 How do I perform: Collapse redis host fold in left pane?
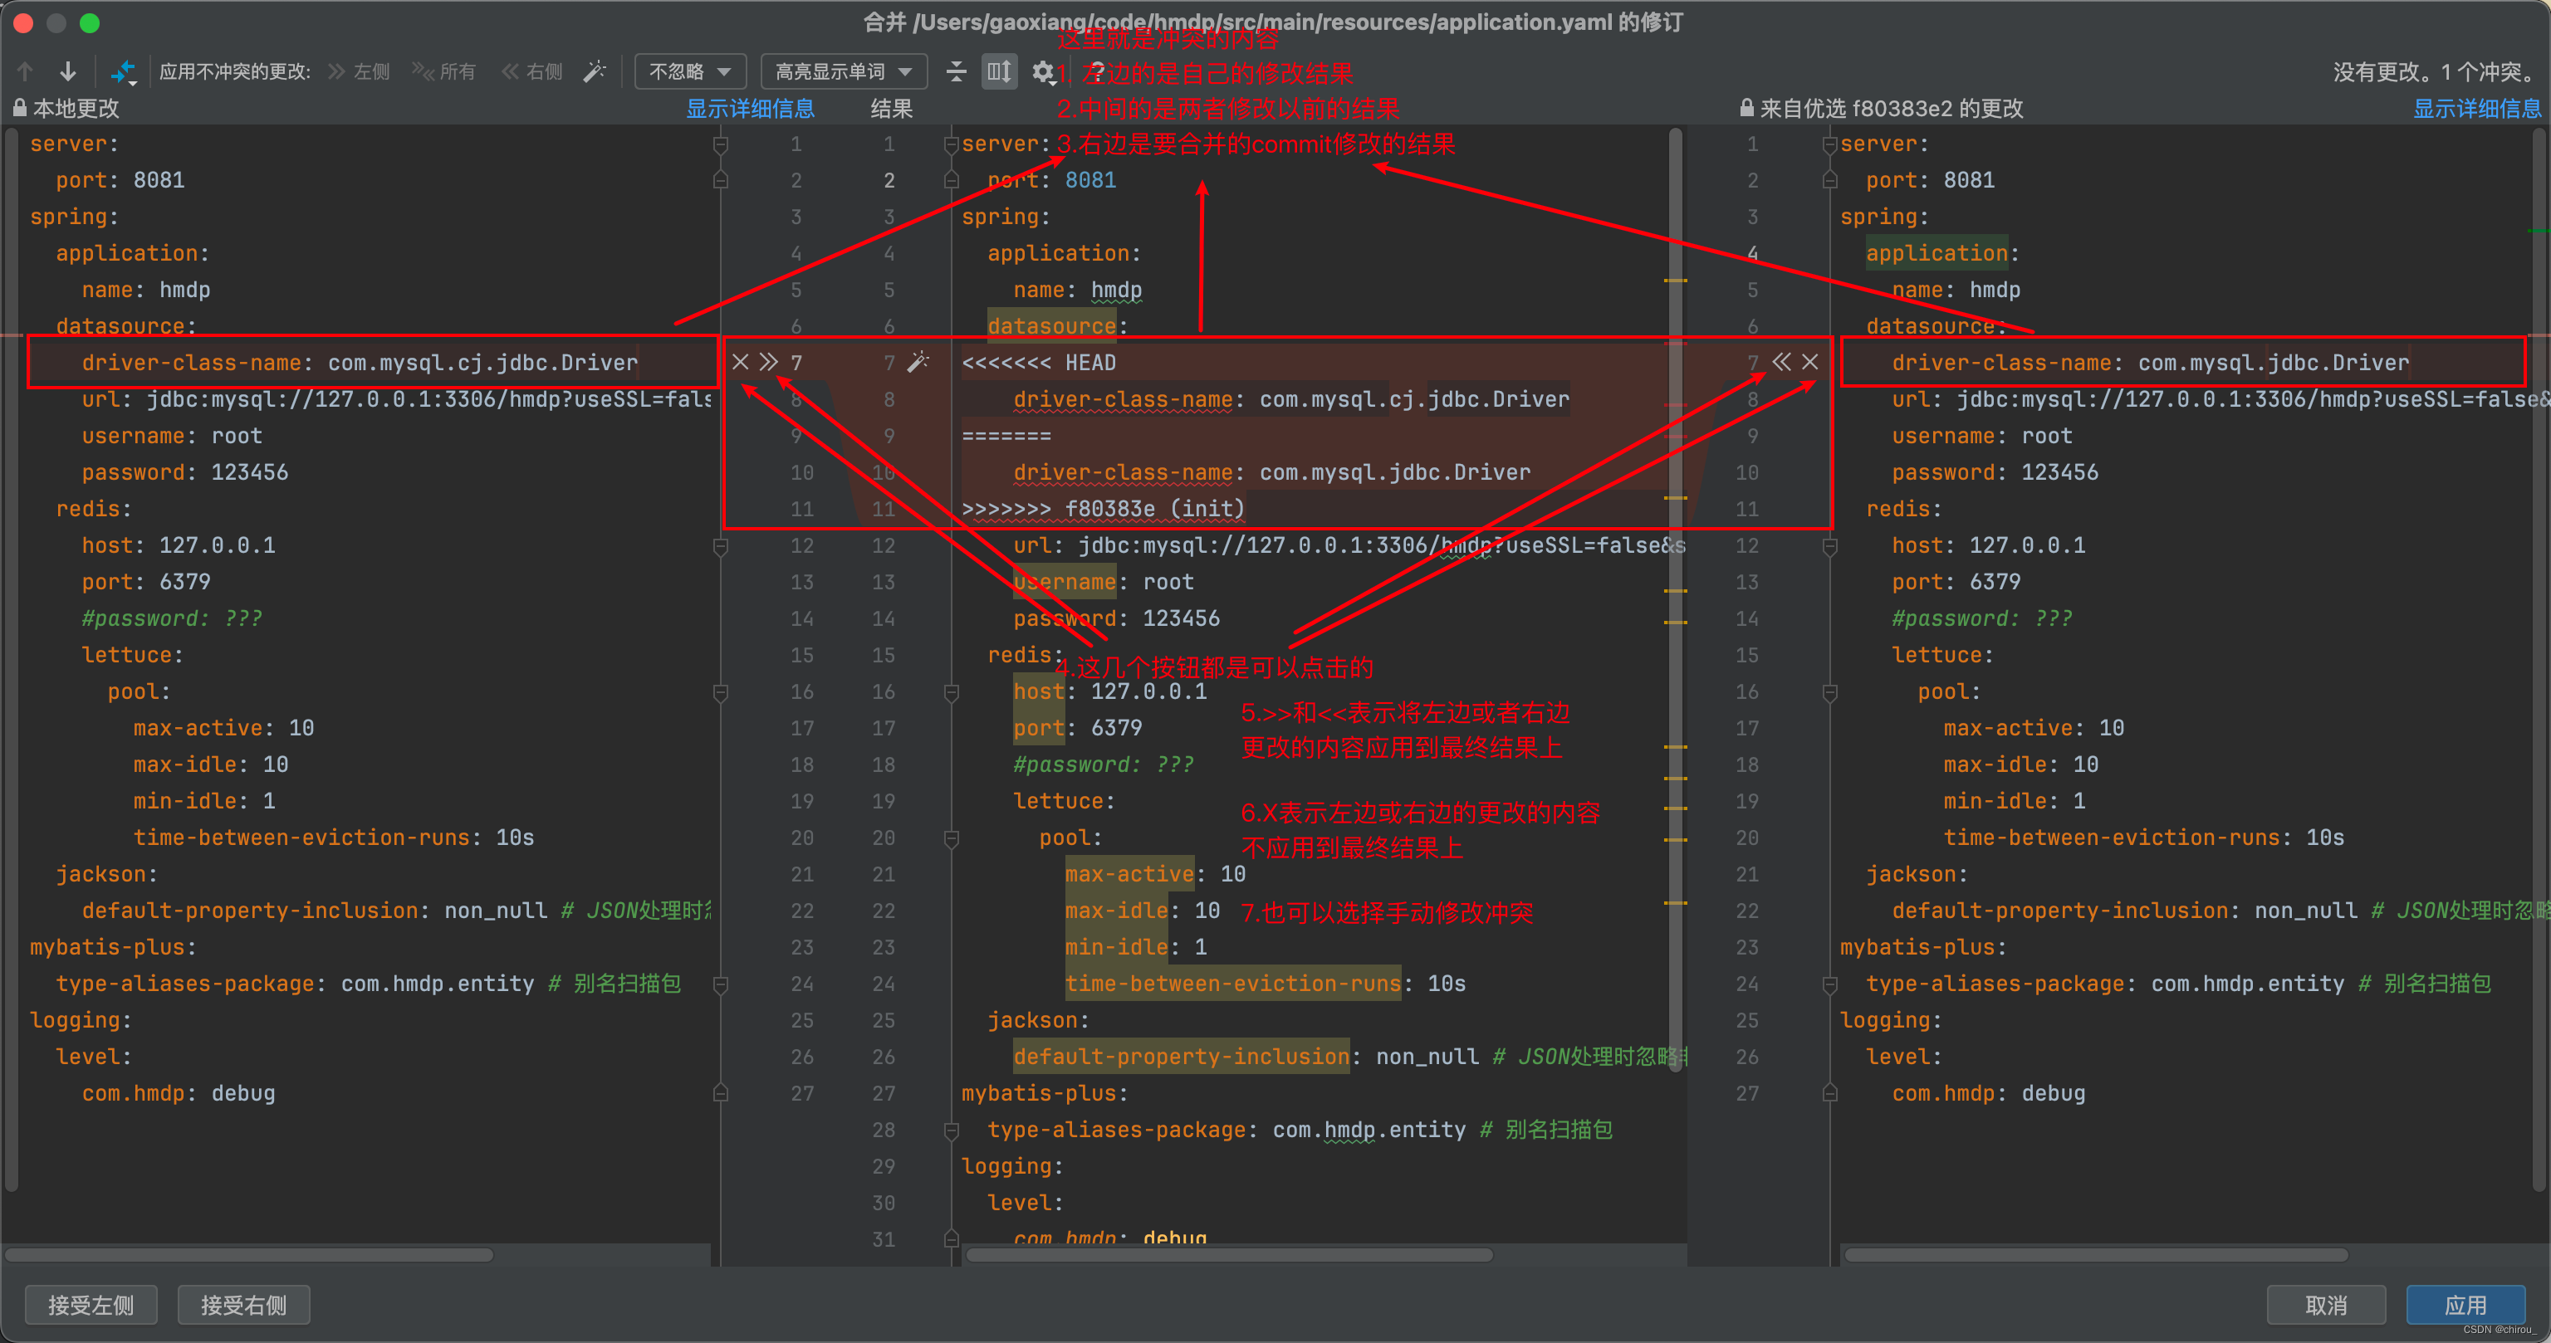pyautogui.click(x=721, y=545)
